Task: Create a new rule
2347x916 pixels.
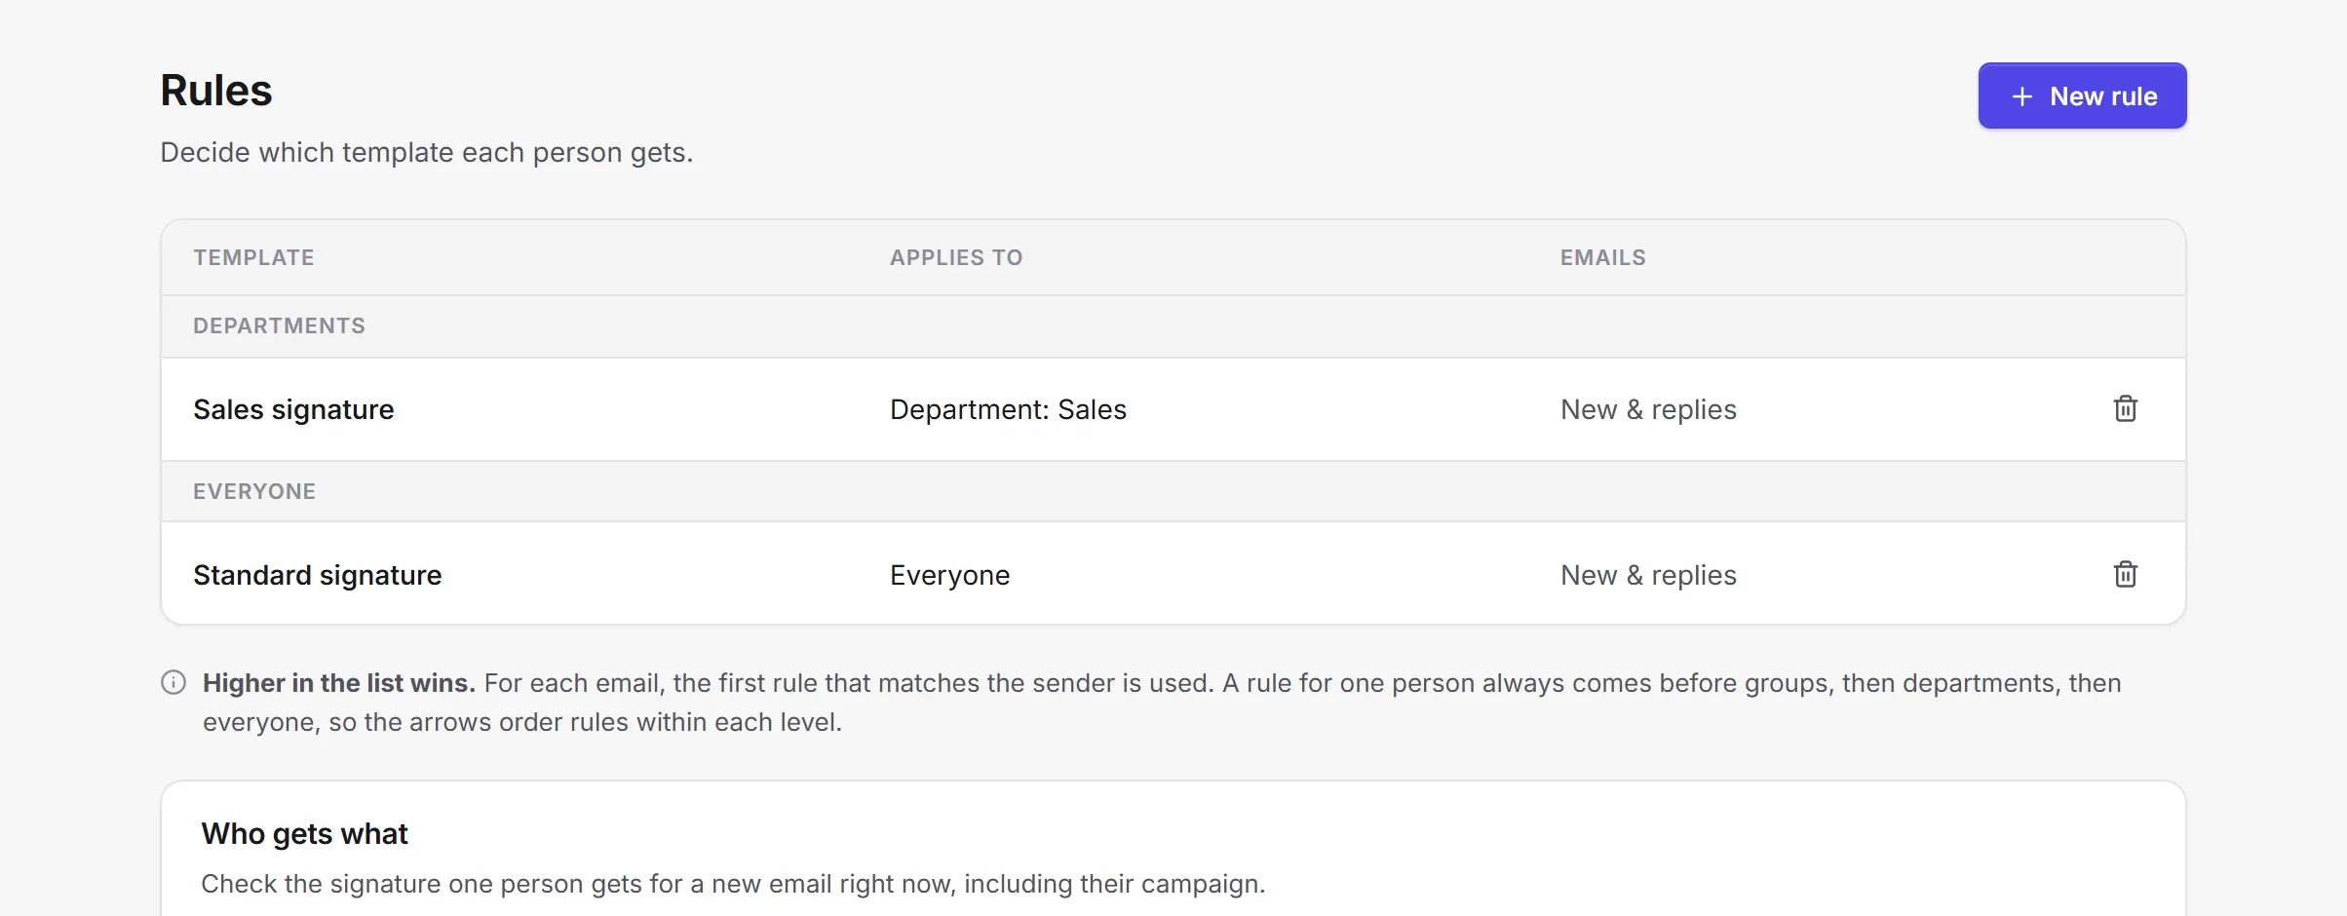Action: (x=2082, y=95)
